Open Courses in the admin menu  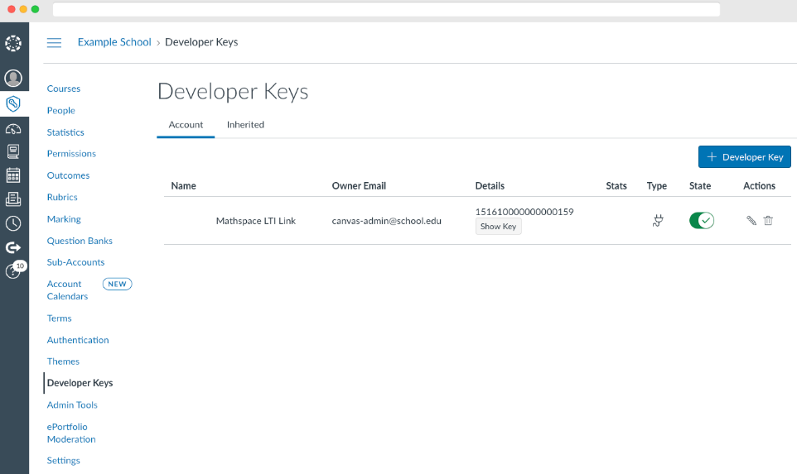pos(64,89)
